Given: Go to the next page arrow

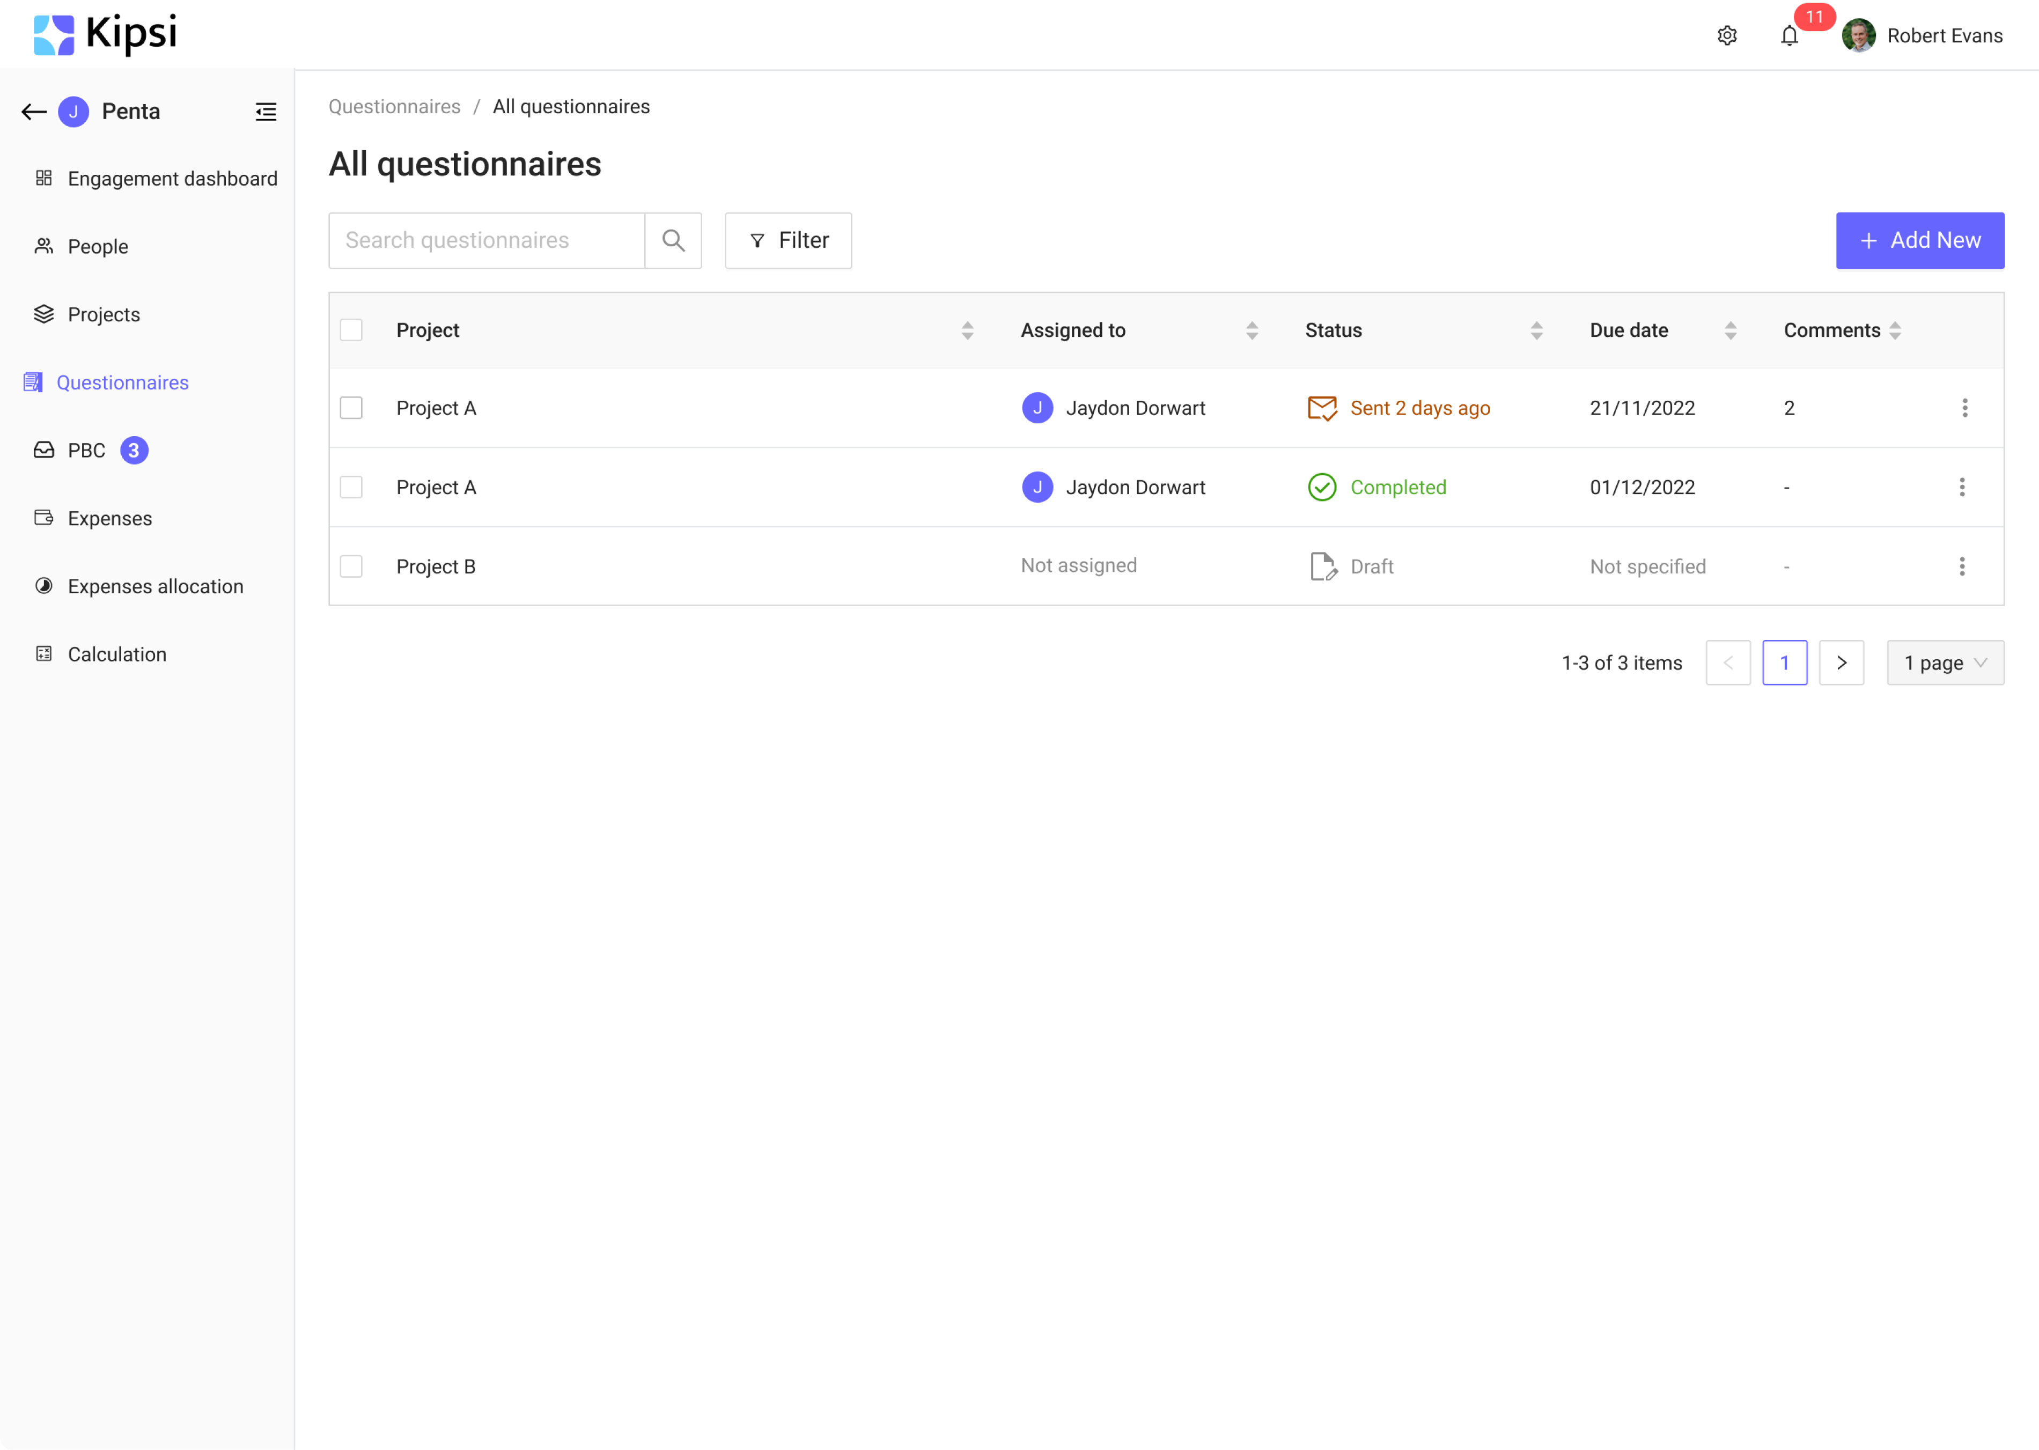Looking at the screenshot, I should [x=1841, y=663].
